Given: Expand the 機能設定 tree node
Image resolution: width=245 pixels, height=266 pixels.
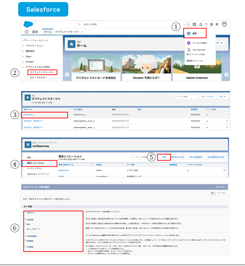Looking at the screenshot, I should (x=23, y=51).
